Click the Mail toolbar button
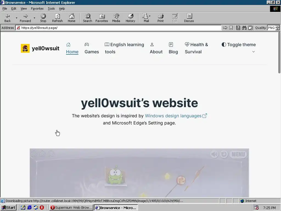 pos(145,18)
